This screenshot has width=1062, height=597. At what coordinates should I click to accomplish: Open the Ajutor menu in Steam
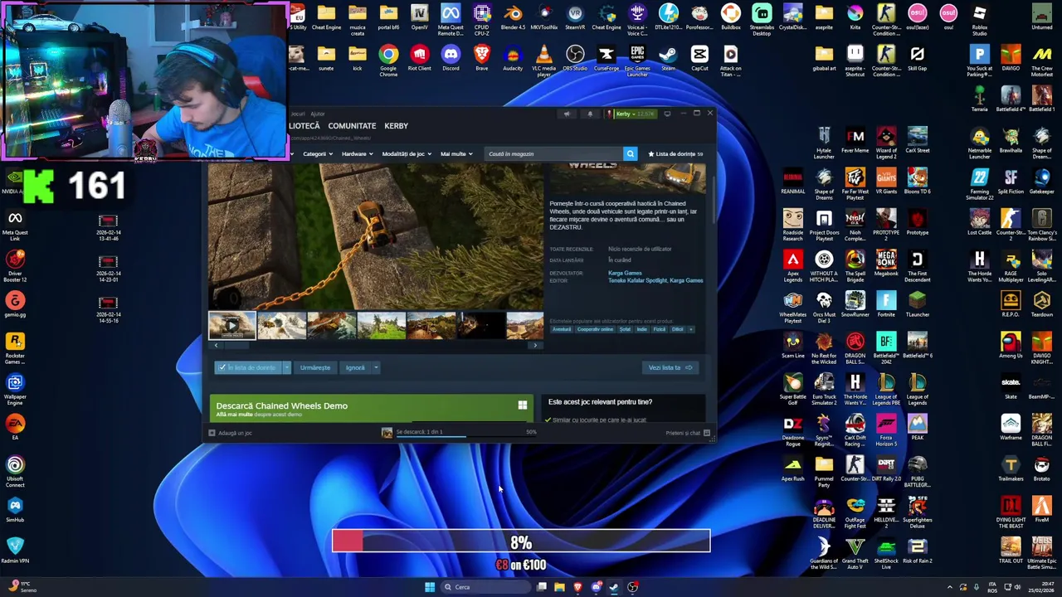click(x=317, y=114)
